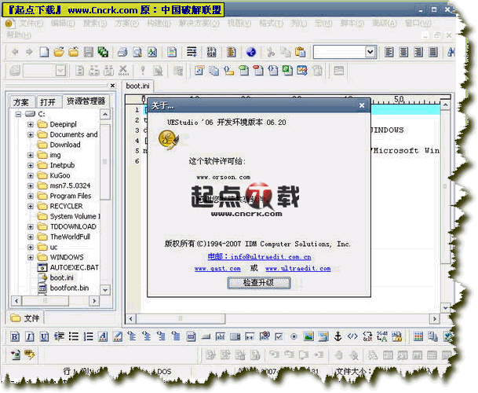Click the editor horizontal scroll right arrow
The image size is (478, 393).
point(435,319)
